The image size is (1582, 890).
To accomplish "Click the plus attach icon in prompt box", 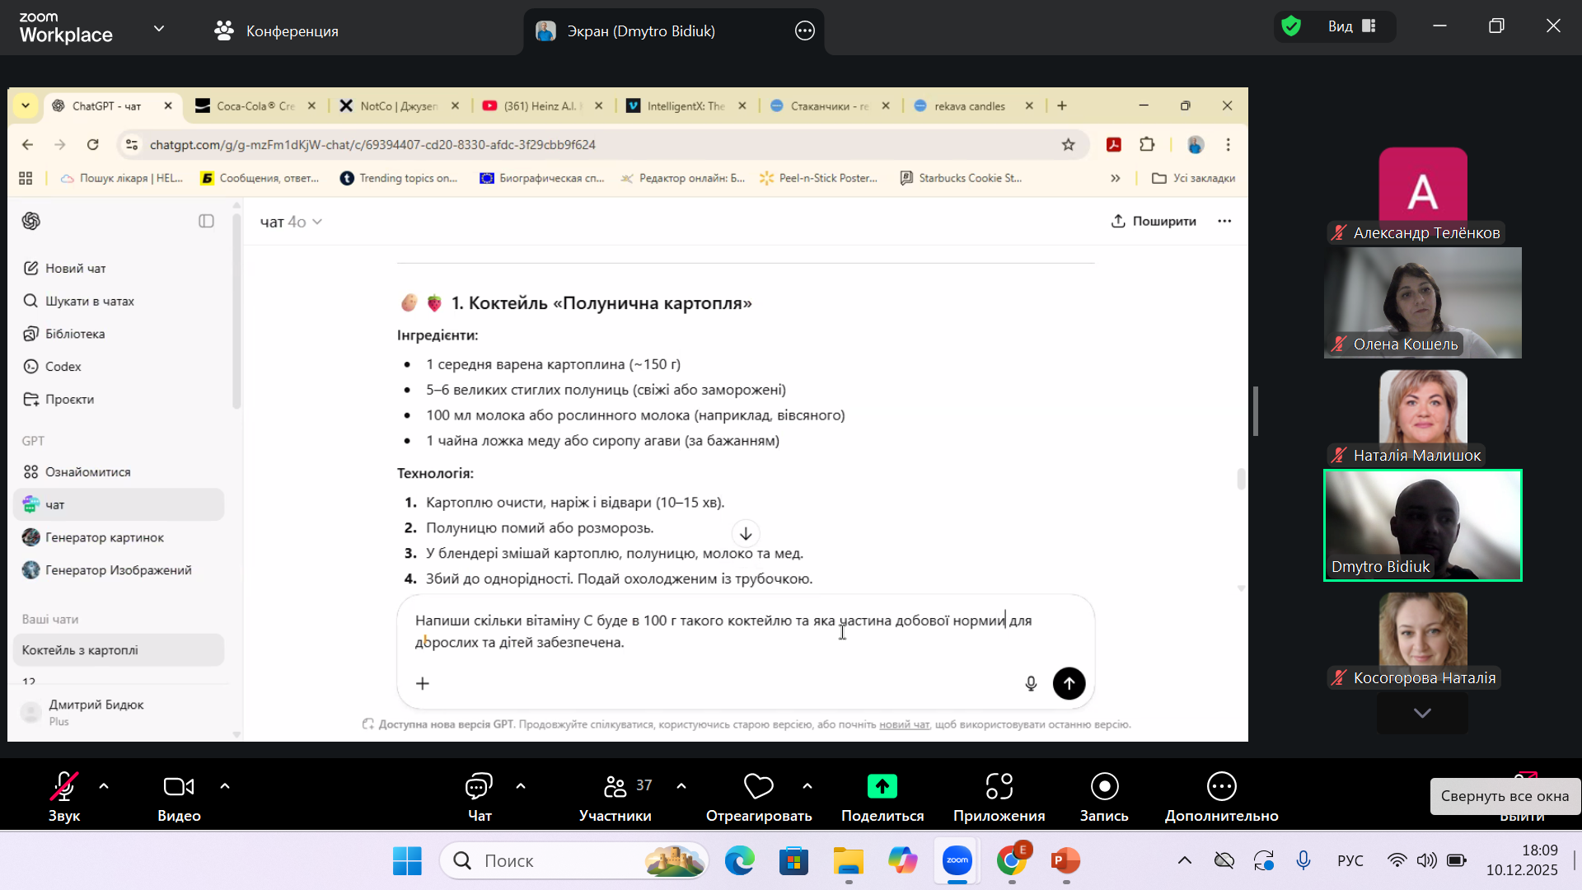I will pyautogui.click(x=423, y=683).
